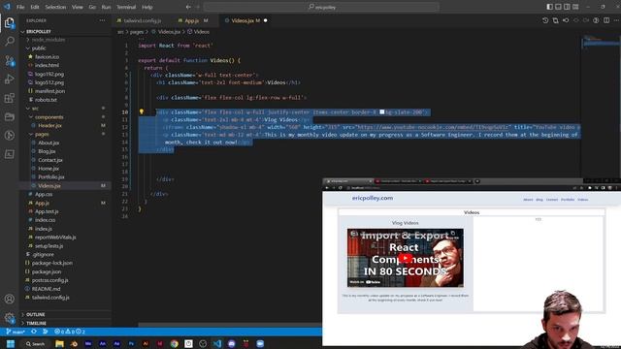Toggle the panel layout button
621x349 pixels.
pyautogui.click(x=558, y=7)
